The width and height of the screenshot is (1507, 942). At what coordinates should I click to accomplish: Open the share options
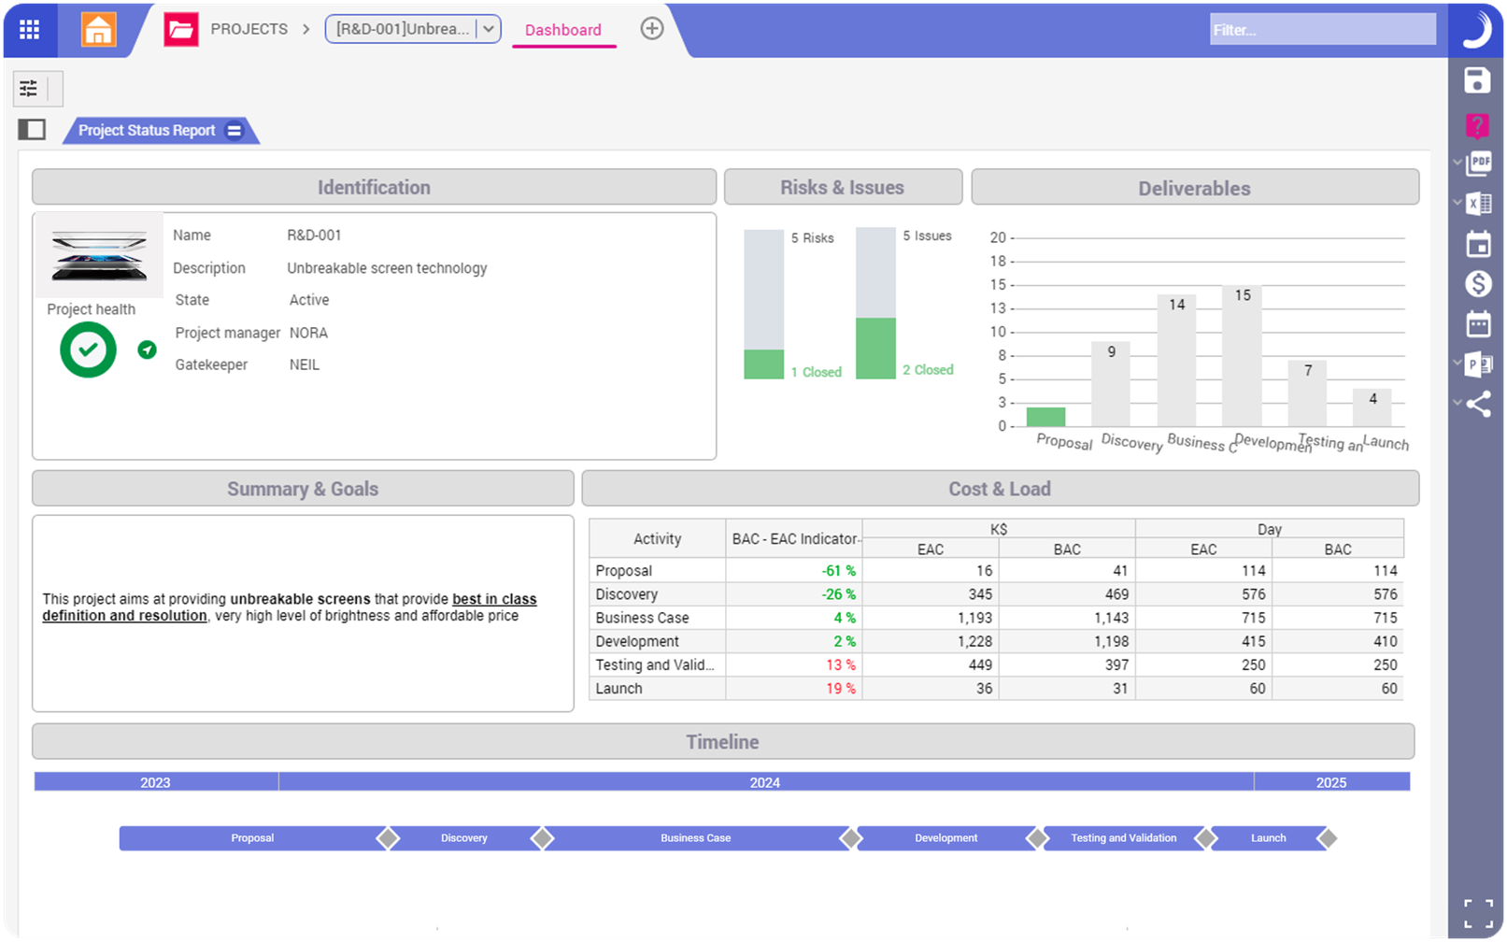pos(1480,405)
